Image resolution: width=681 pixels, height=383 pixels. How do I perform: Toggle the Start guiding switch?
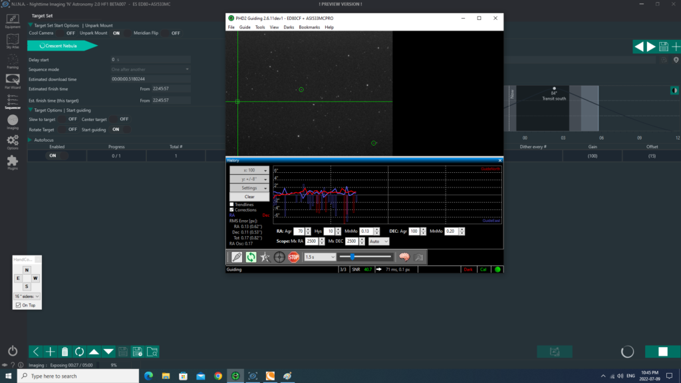click(x=120, y=130)
